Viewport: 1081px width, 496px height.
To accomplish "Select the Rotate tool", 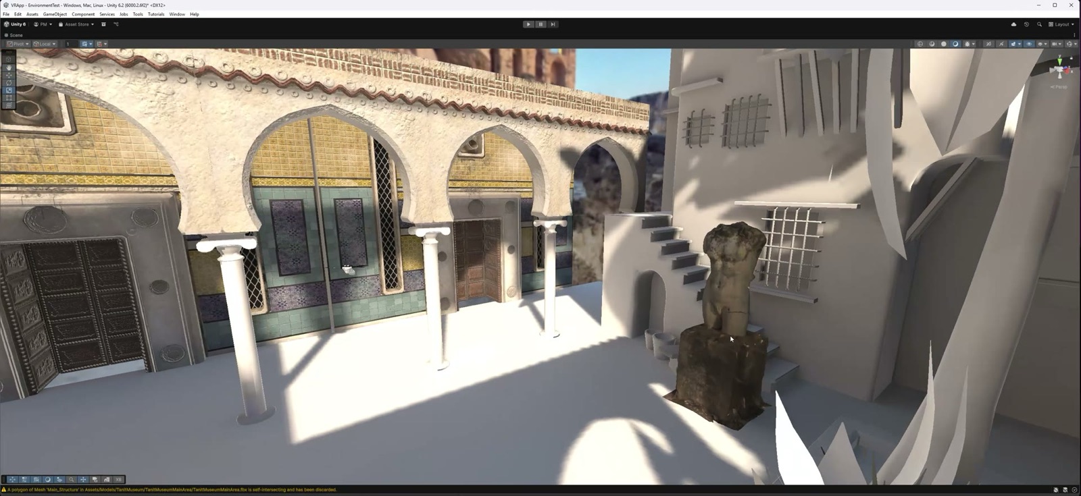I will [9, 83].
